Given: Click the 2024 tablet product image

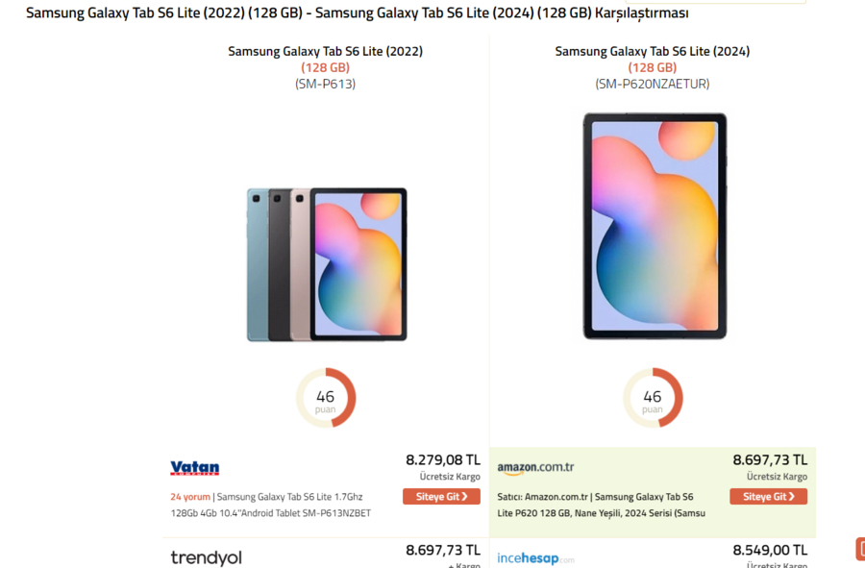Looking at the screenshot, I should tap(655, 226).
